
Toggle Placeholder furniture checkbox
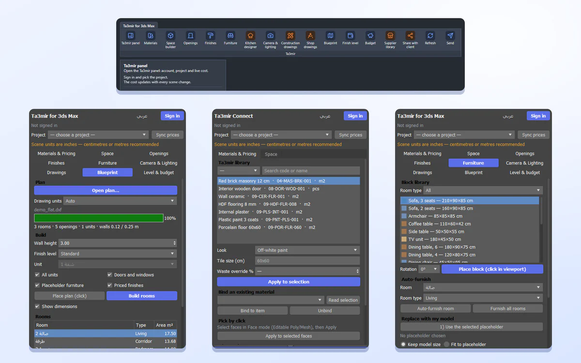point(37,286)
